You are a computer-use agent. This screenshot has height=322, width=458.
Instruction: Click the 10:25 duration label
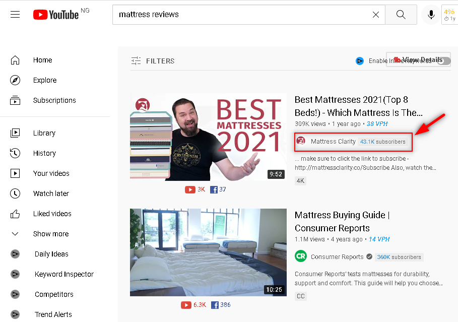point(274,290)
